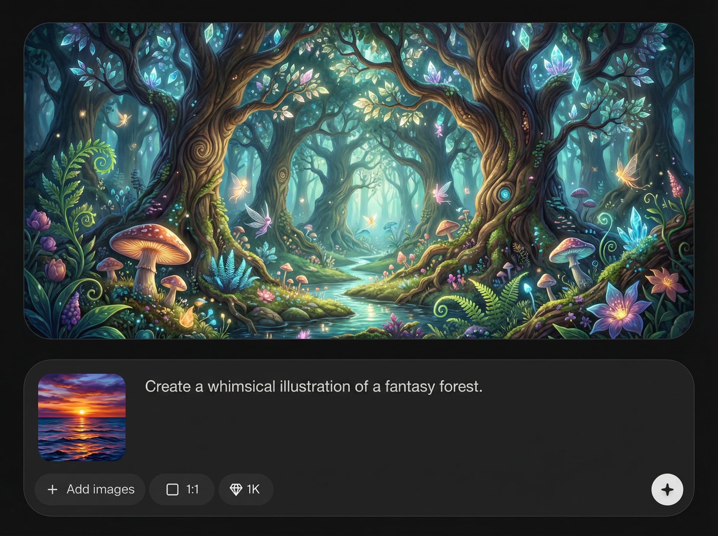The image size is (718, 536).
Task: Open the 1:1 aspect ratio selector
Action: (182, 489)
